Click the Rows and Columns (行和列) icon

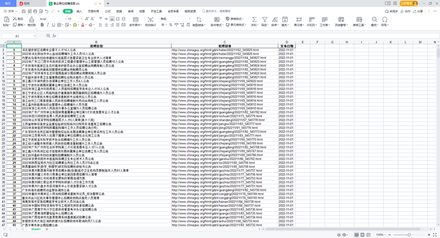tap(311, 19)
